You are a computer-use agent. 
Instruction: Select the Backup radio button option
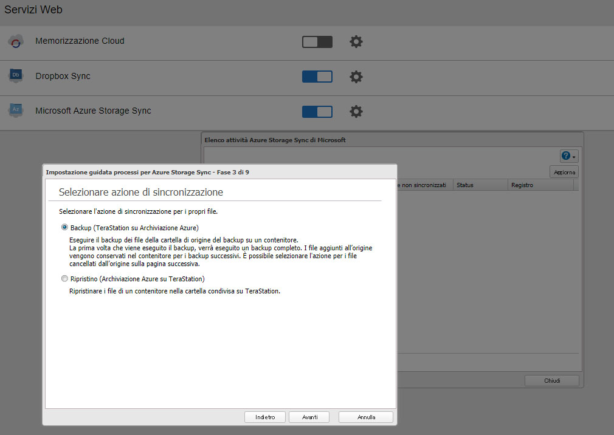(64, 227)
